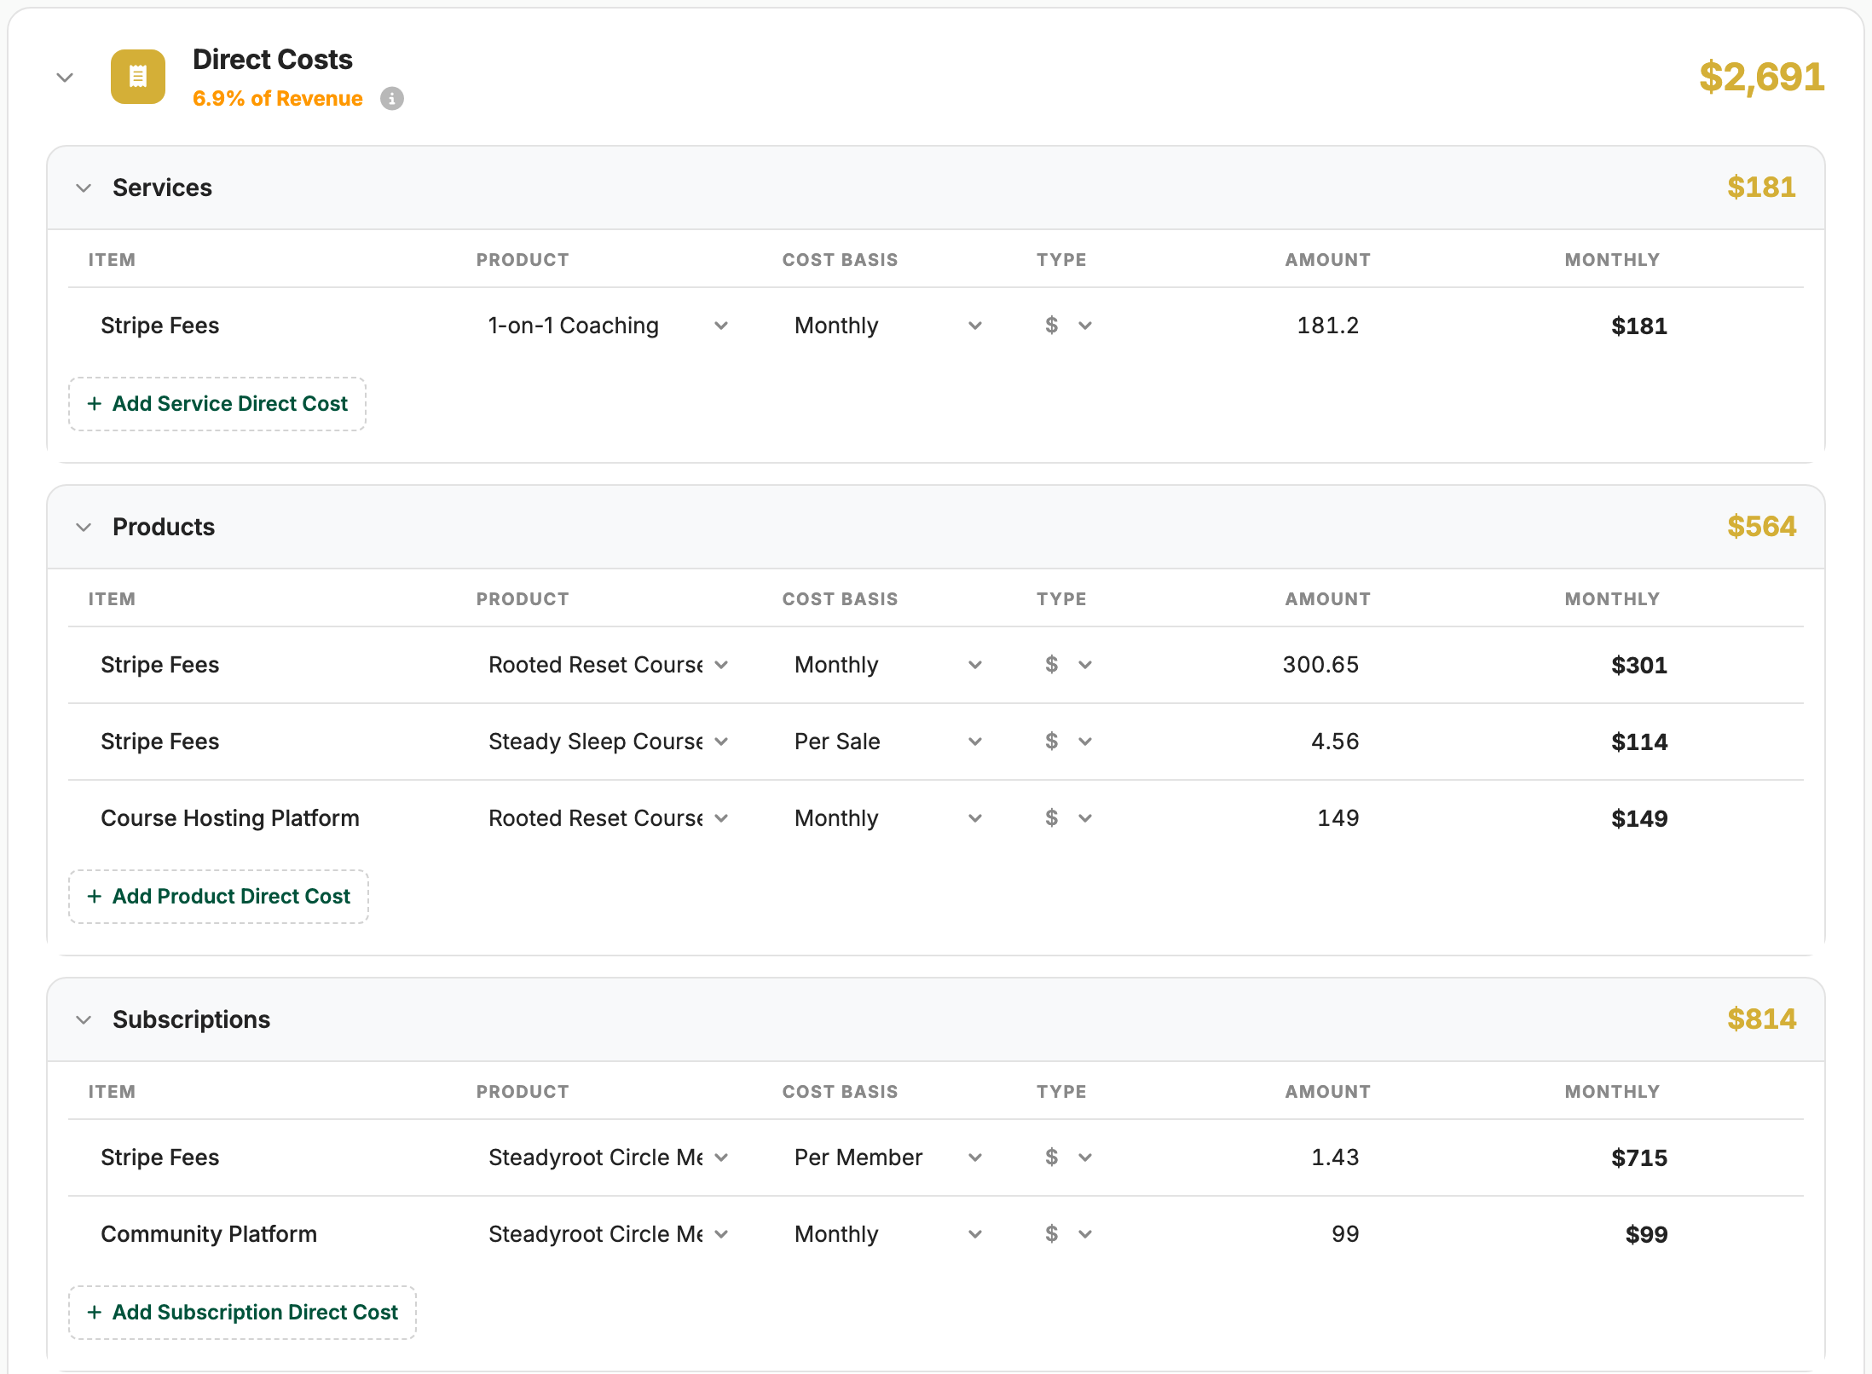Change the $ type in the 4.56 row
The height and width of the screenshot is (1374, 1872).
tap(1069, 742)
